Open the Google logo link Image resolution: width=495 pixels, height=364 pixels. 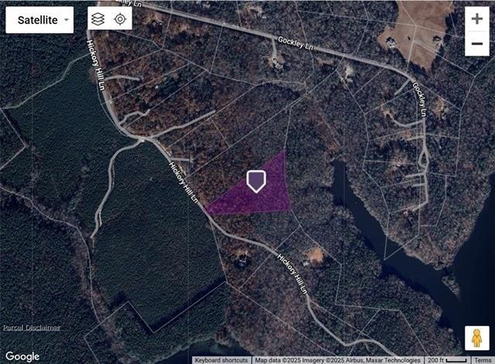point(22,356)
